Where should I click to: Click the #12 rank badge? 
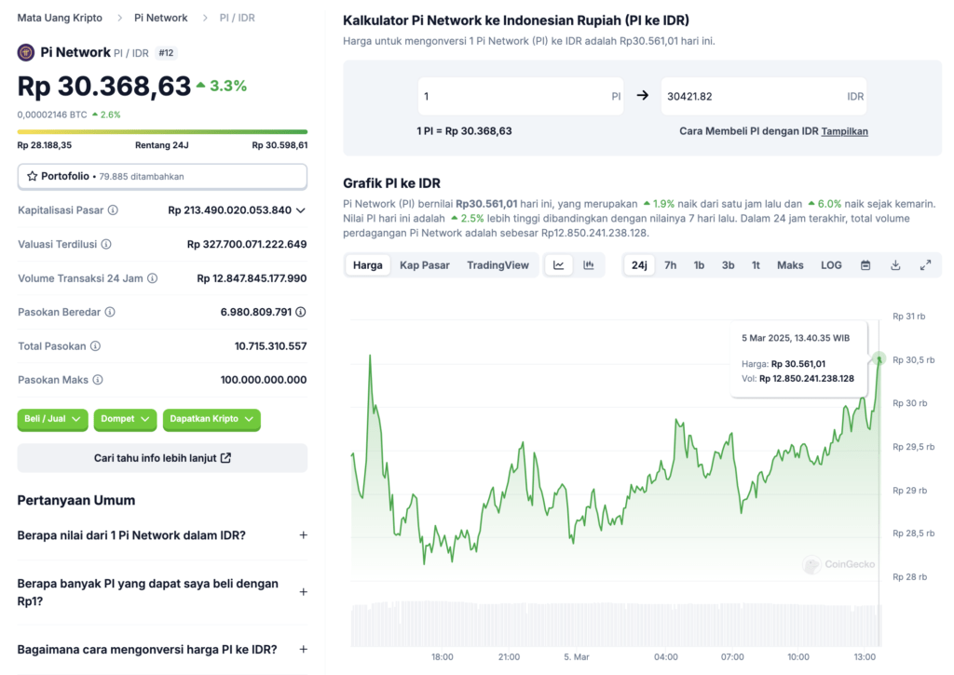tap(166, 53)
